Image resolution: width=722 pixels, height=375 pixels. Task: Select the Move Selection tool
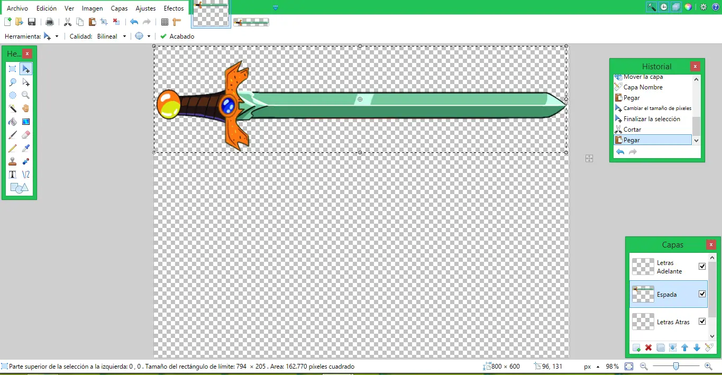pyautogui.click(x=26, y=83)
